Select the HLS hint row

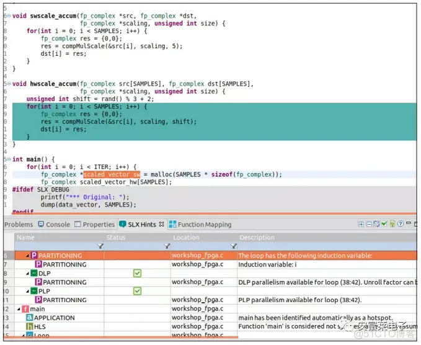click(215, 326)
